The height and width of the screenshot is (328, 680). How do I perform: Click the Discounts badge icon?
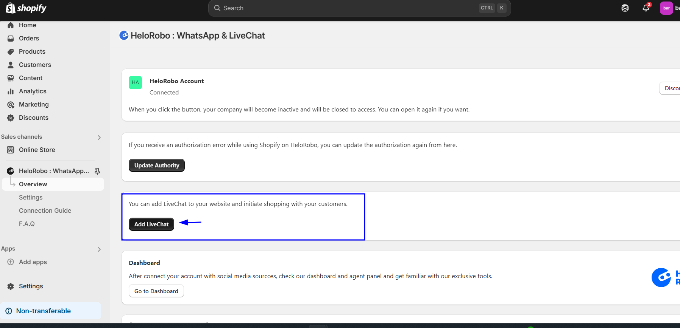[x=11, y=118]
